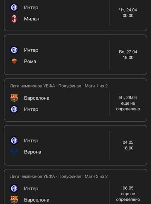
Task: Select the Милан team name
Action: pyautogui.click(x=32, y=19)
